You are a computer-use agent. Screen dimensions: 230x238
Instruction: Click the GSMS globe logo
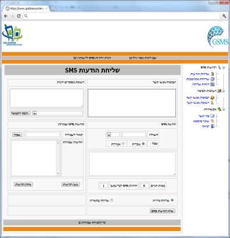(218, 37)
